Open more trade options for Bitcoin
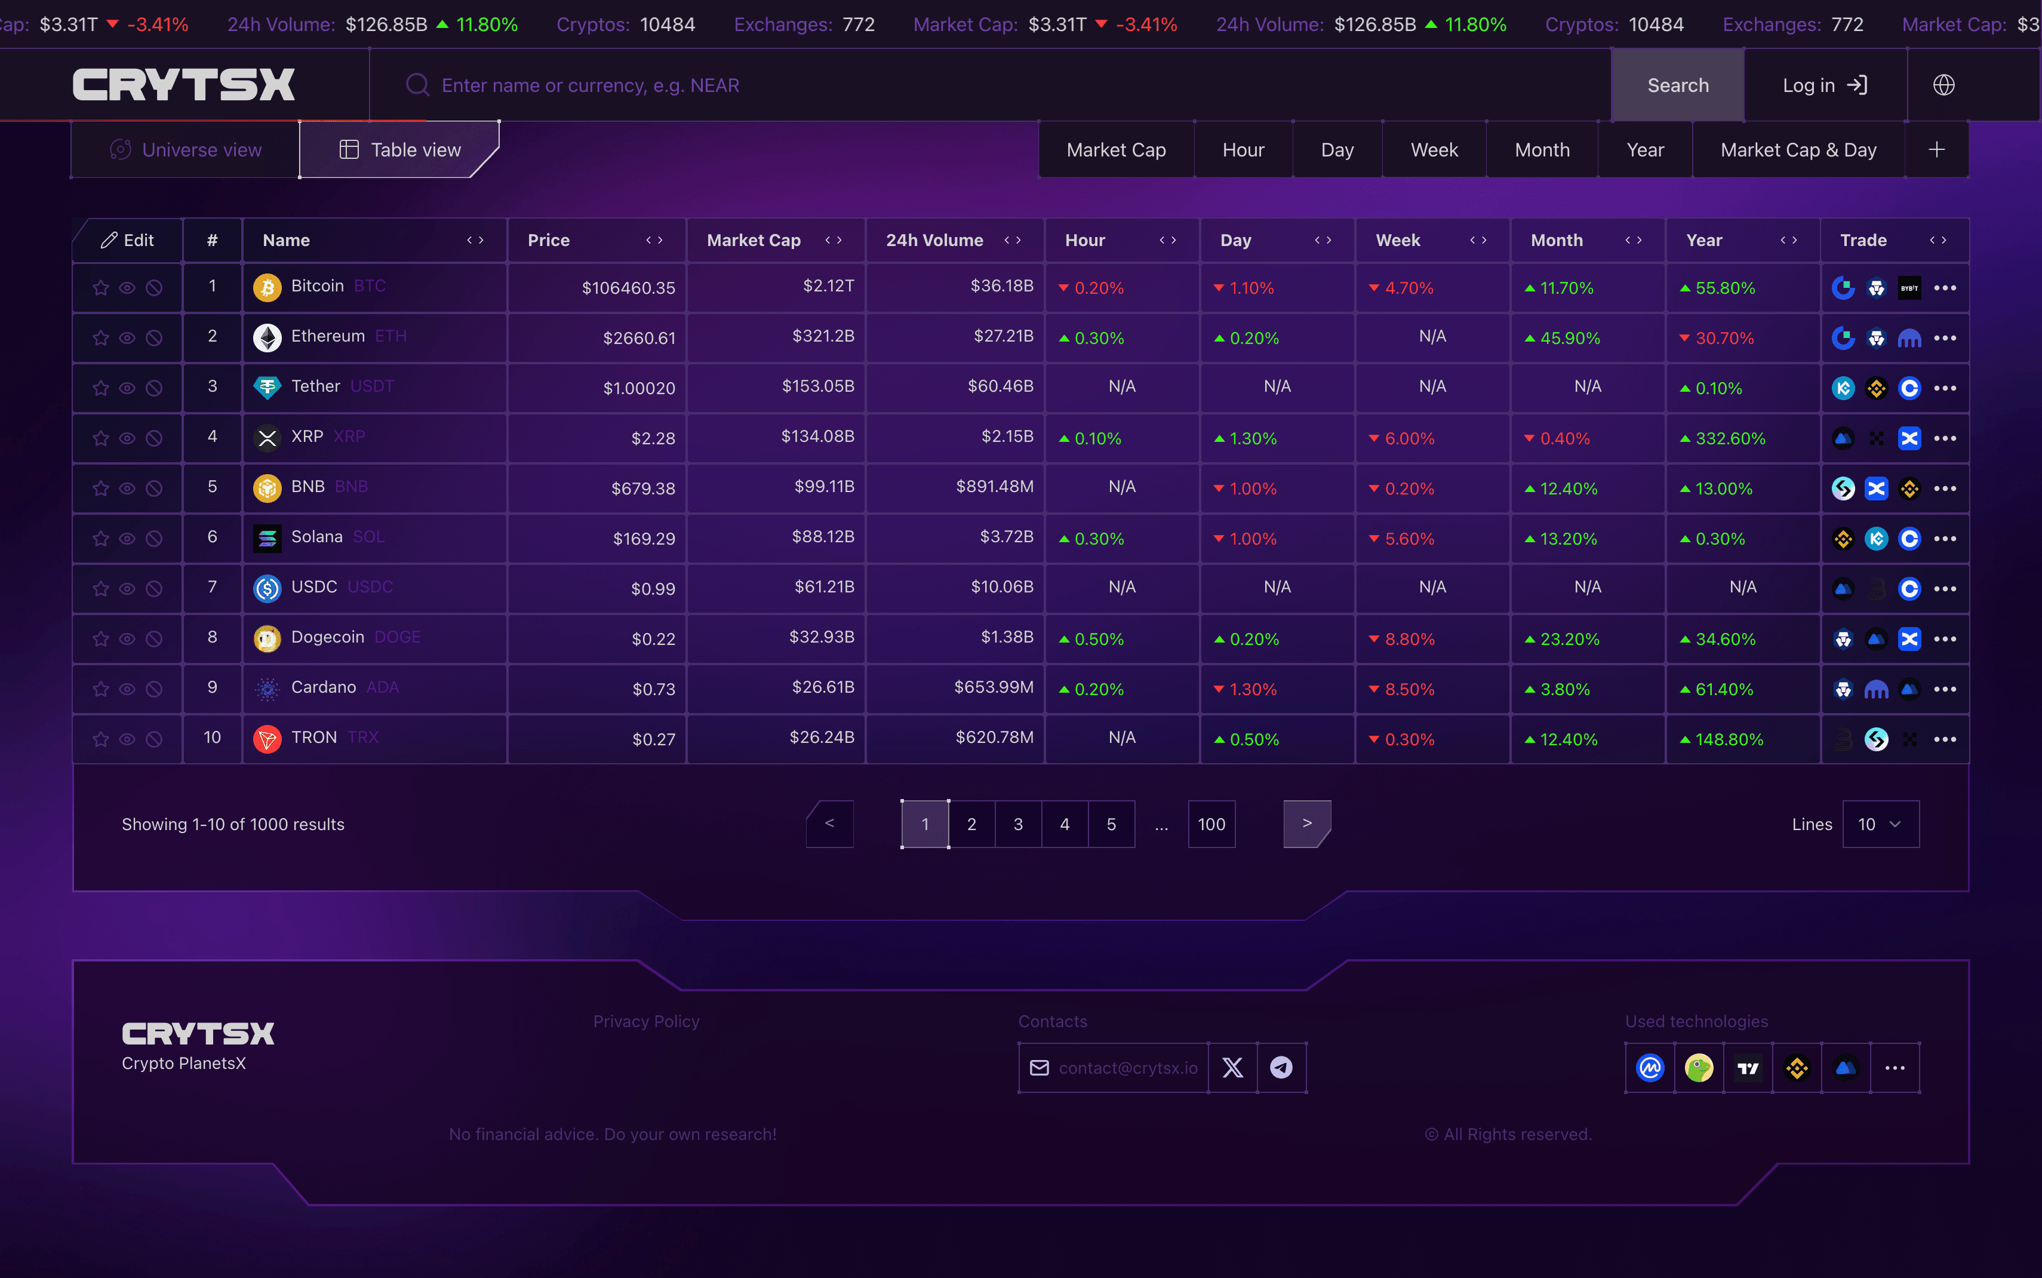 tap(1945, 288)
